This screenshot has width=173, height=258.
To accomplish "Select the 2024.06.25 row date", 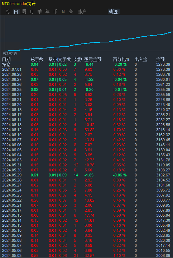I will [x=12, y=89].
